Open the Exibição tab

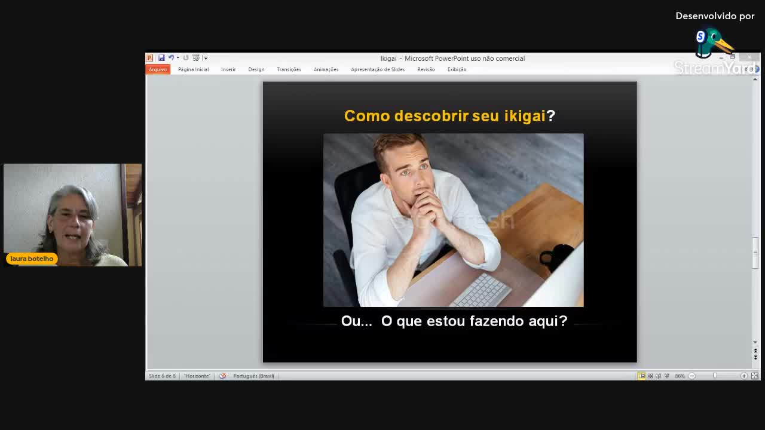[457, 69]
